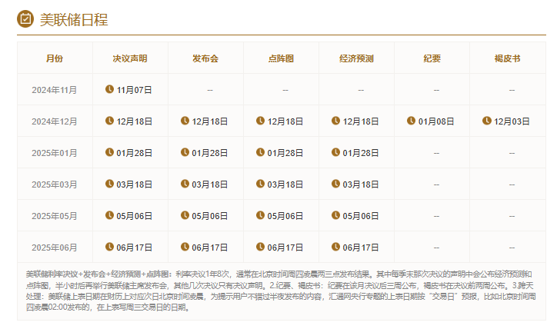Select the 2024年11月 row label
Screen dimensions: 557x329
55,90
